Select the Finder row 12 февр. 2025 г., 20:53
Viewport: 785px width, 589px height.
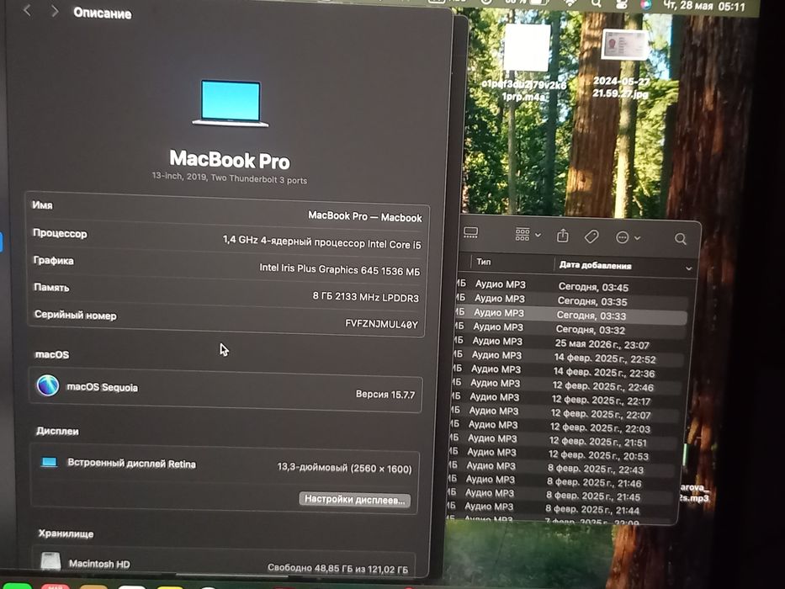pos(563,454)
